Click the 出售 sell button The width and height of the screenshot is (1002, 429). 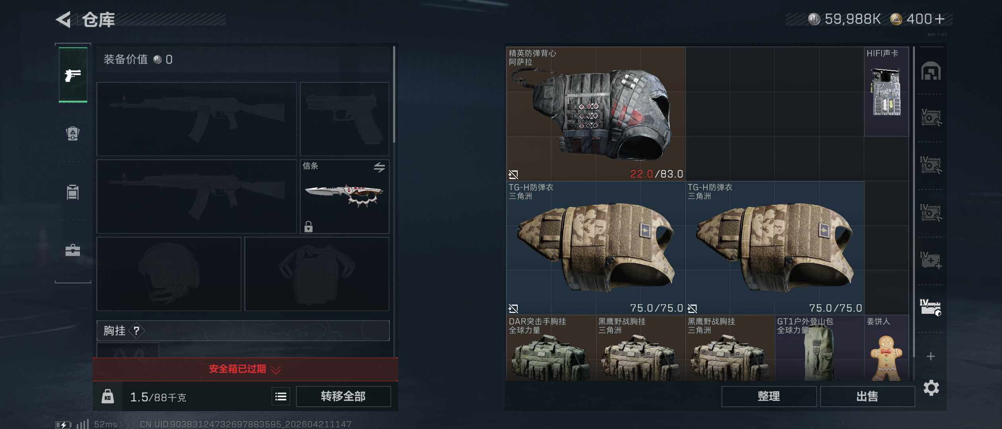pos(867,396)
